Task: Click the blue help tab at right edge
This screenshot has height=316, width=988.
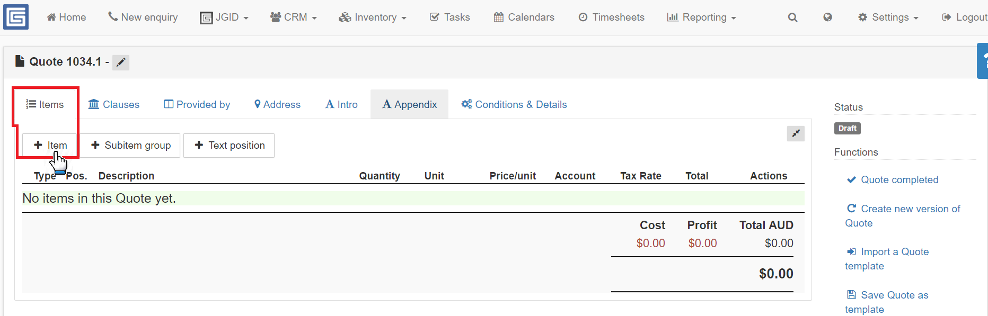Action: (x=983, y=61)
